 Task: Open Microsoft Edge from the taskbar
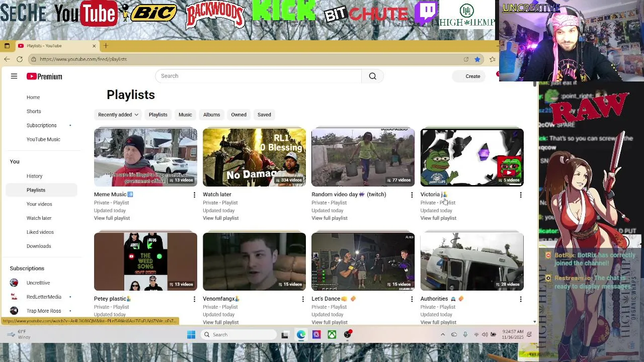[301, 335]
